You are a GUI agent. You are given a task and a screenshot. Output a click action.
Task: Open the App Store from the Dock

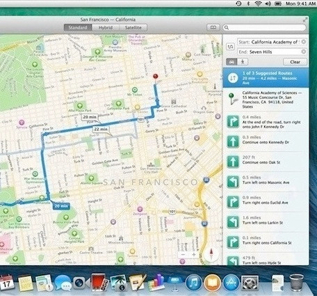pos(231,283)
